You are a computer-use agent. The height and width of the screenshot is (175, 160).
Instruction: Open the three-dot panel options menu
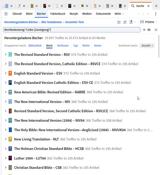(x=156, y=14)
